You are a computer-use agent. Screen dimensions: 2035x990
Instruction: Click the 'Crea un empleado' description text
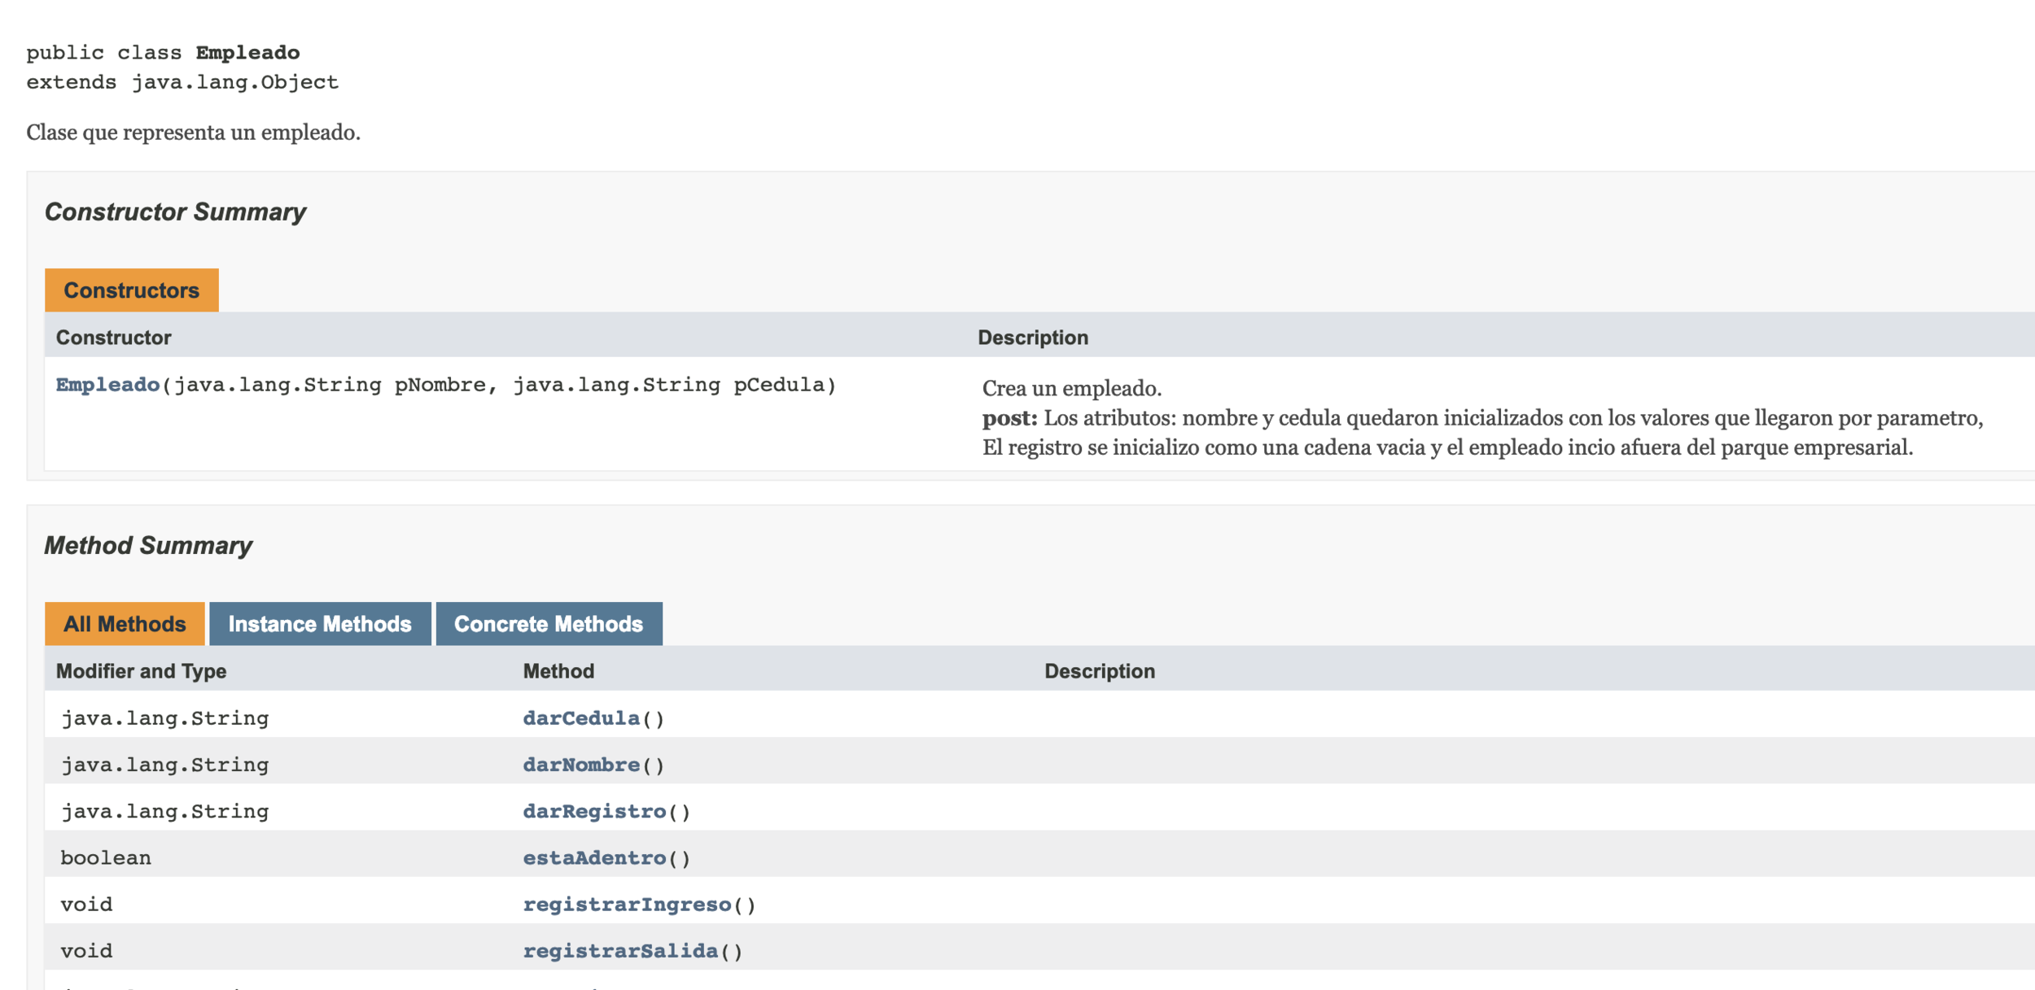tap(1071, 389)
